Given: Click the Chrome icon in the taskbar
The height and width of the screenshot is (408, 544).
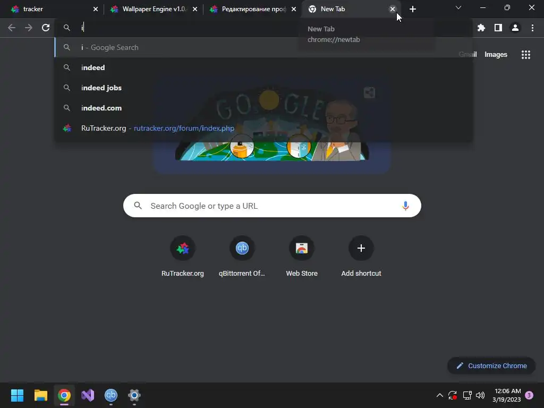Looking at the screenshot, I should pyautogui.click(x=64, y=395).
